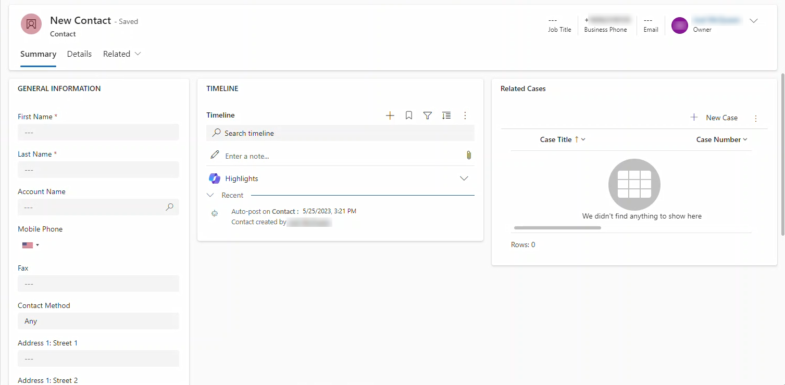Click the Copilot Highlights icon
Image resolution: width=785 pixels, height=385 pixels.
215,178
